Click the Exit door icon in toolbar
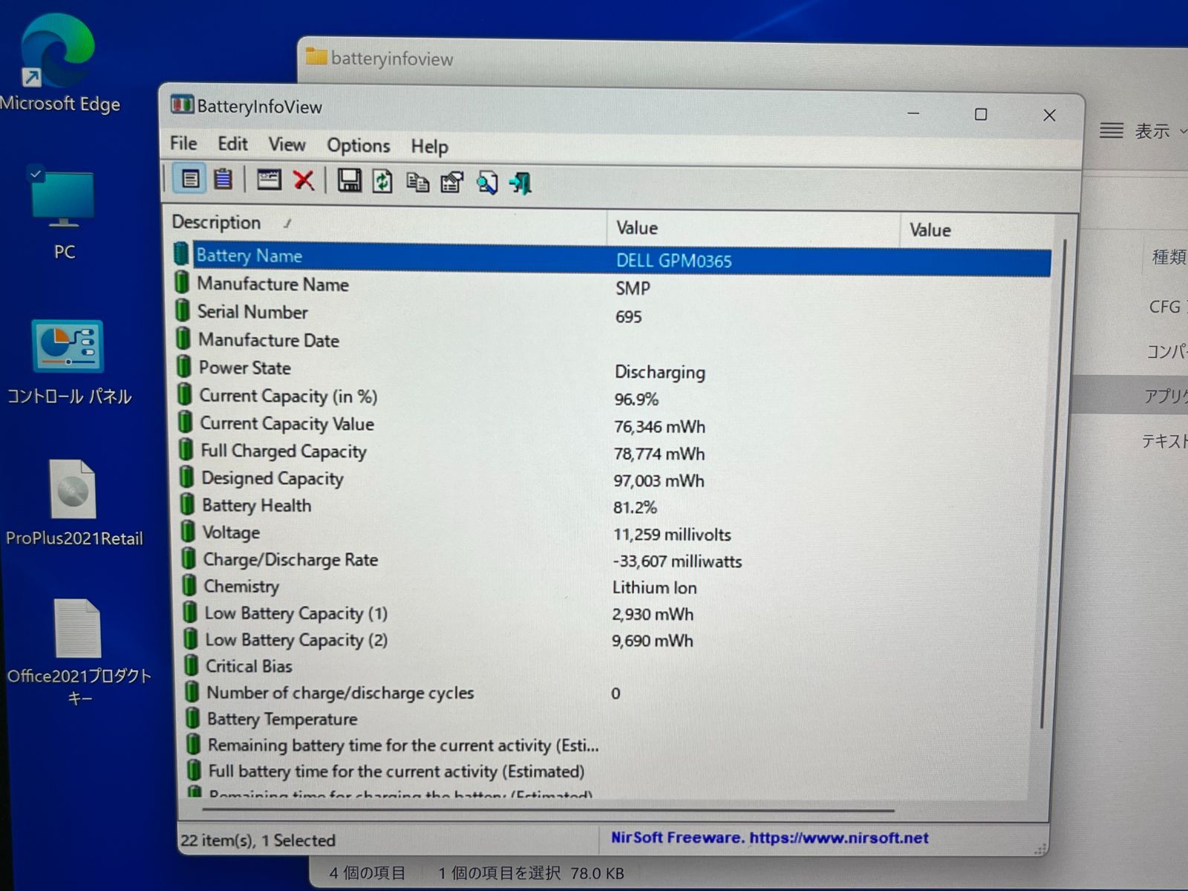1188x891 pixels. point(520,183)
